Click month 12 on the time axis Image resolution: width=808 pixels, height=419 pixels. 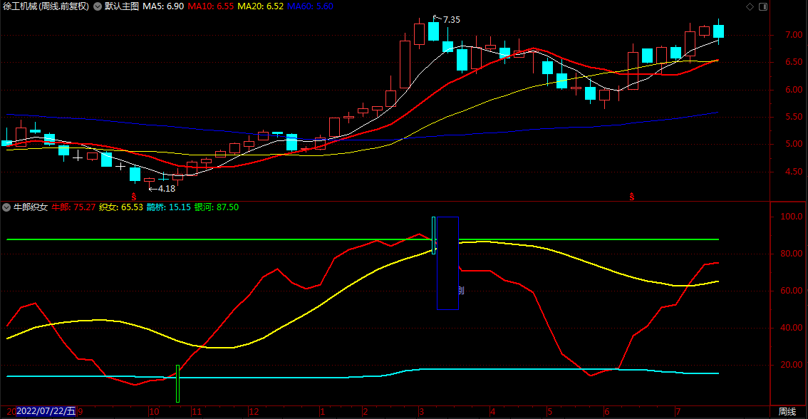(253, 412)
